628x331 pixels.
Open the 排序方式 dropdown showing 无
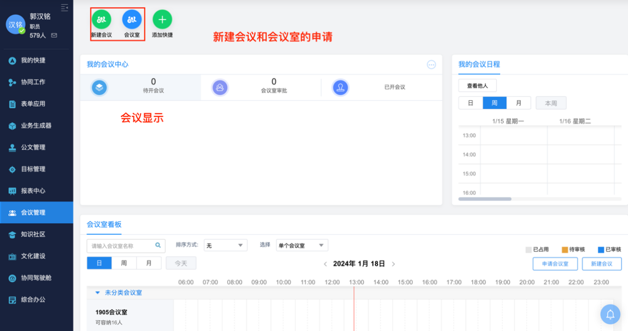225,245
